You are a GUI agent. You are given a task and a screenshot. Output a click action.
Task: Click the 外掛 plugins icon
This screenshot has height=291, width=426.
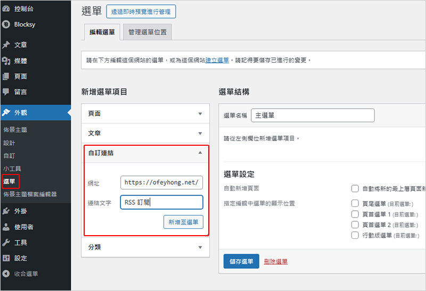[6, 211]
